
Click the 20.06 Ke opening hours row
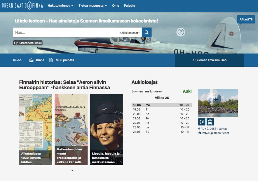pos(162,114)
